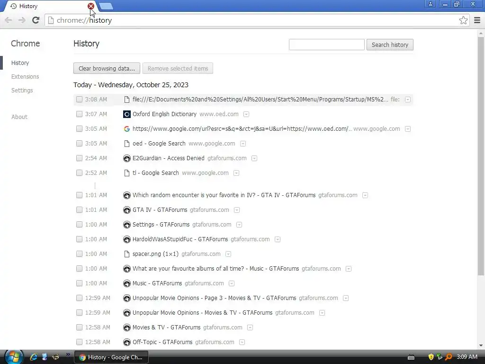
Task: Open dropdown for Off-Topic - GTAForums entry
Action: tap(242, 342)
